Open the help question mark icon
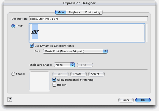The width and height of the screenshot is (159, 111). [x=10, y=99]
